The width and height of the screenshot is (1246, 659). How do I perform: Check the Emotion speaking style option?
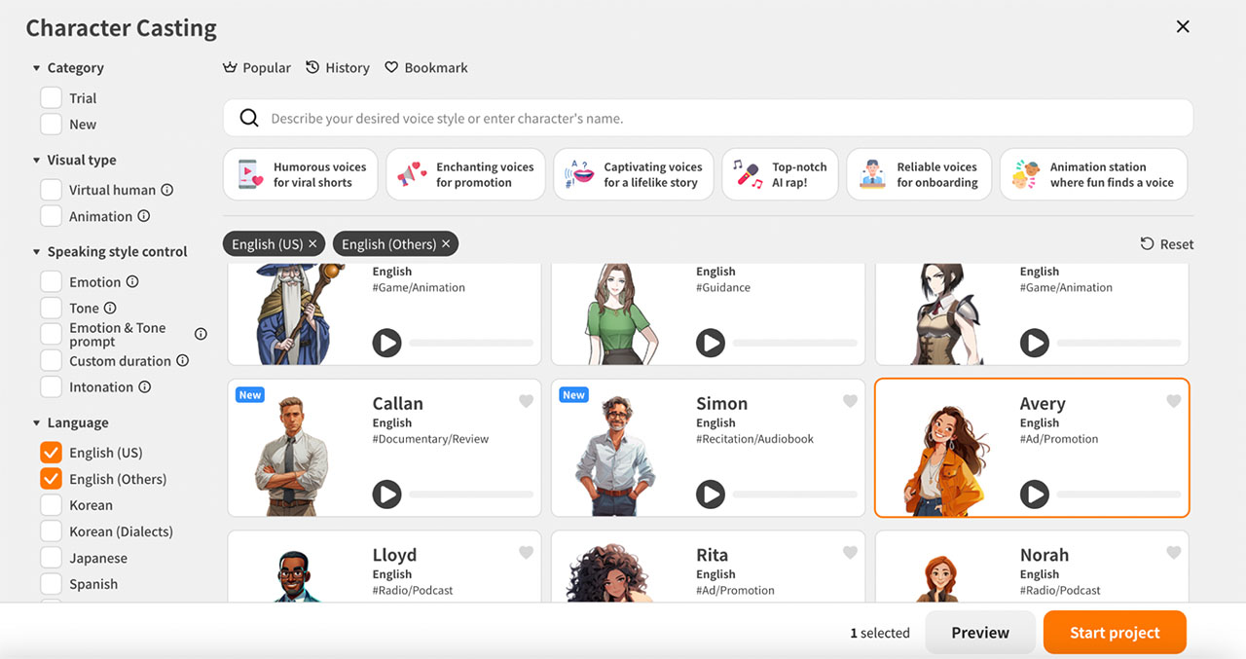tap(51, 281)
